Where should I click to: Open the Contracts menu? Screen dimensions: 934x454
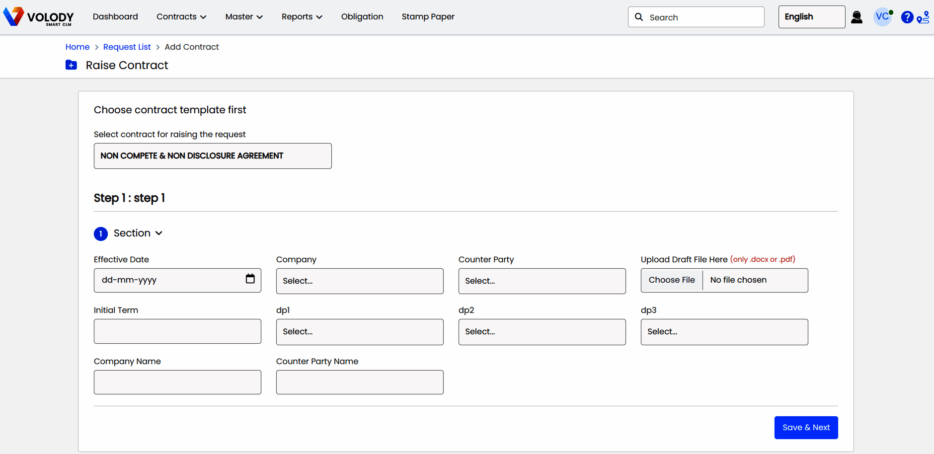coord(181,17)
